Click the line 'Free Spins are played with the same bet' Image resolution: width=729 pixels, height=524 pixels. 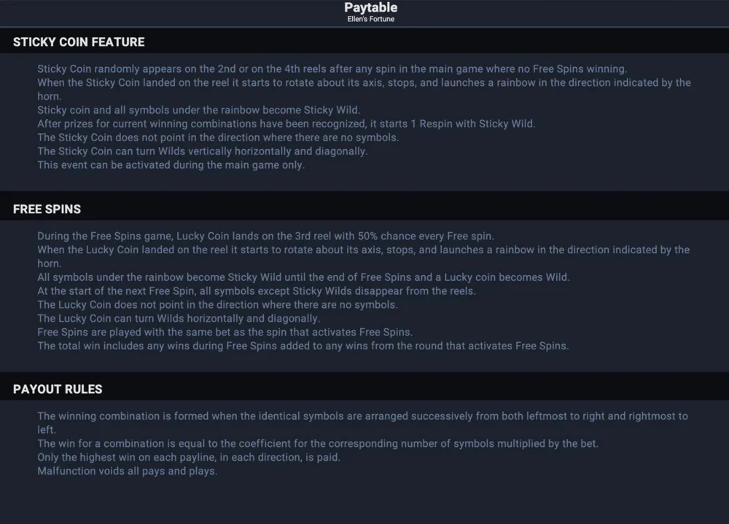click(225, 333)
